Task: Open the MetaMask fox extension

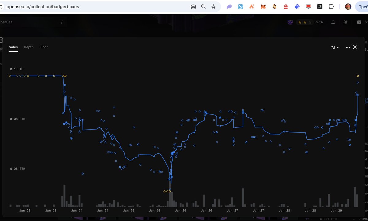Action: (263, 6)
